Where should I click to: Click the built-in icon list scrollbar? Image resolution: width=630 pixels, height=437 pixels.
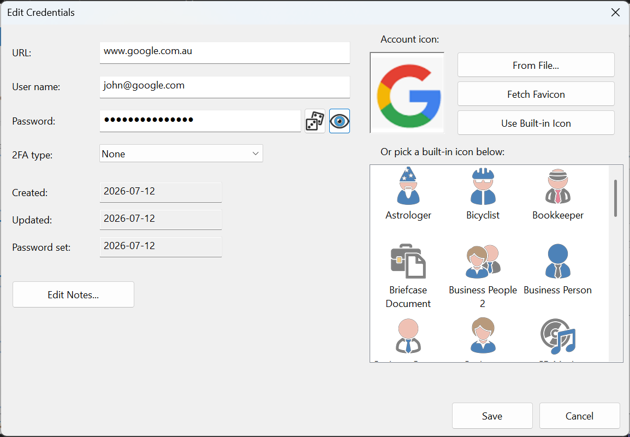[615, 199]
